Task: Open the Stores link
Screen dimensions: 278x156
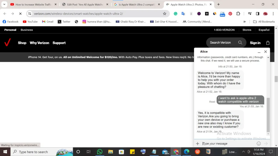Action: pyautogui.click(x=247, y=30)
